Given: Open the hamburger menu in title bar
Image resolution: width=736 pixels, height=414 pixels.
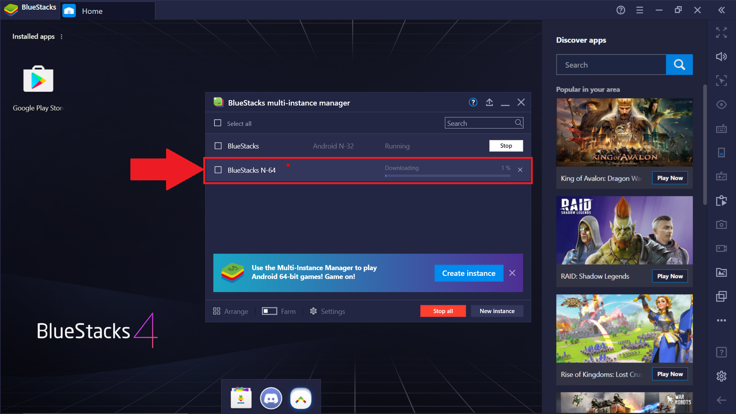Looking at the screenshot, I should tap(639, 10).
